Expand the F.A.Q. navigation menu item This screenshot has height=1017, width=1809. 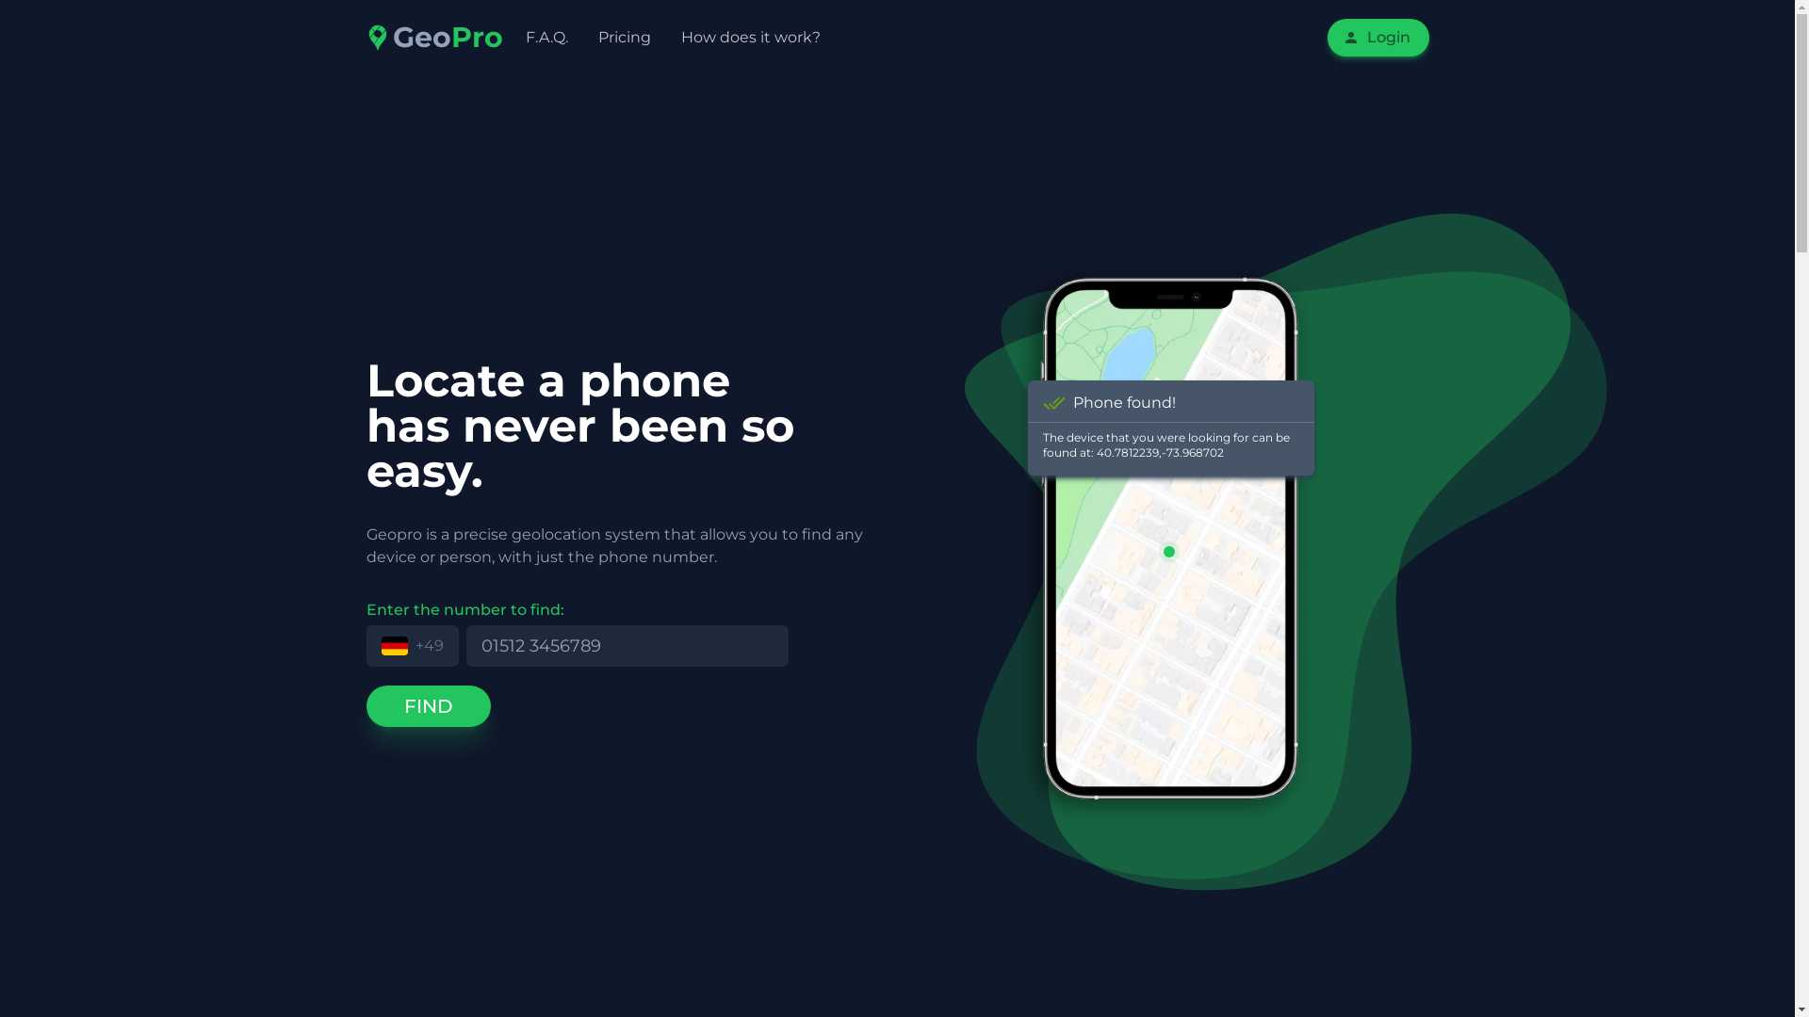point(545,38)
